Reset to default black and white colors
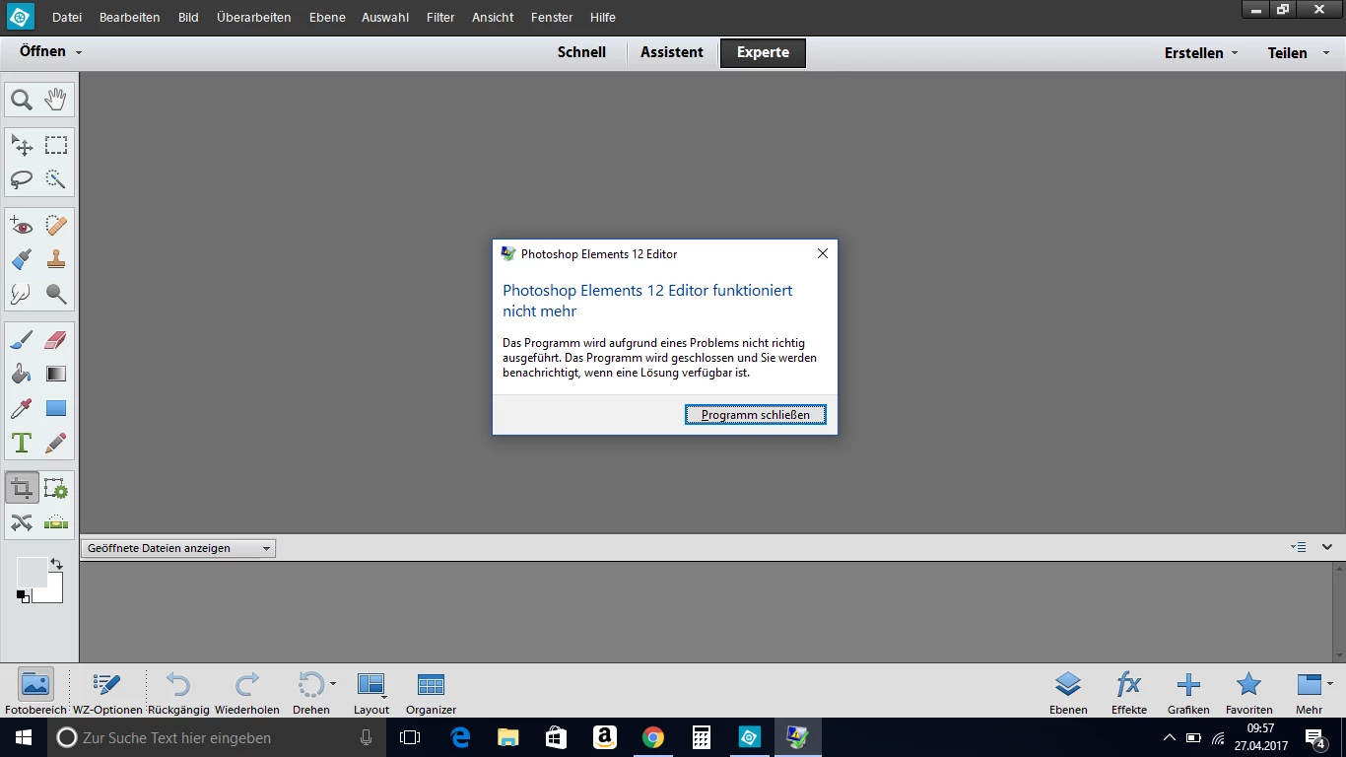The height and width of the screenshot is (757, 1346). tap(23, 595)
